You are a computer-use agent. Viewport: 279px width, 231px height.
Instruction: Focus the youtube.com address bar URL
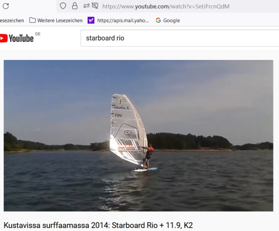(x=166, y=6)
